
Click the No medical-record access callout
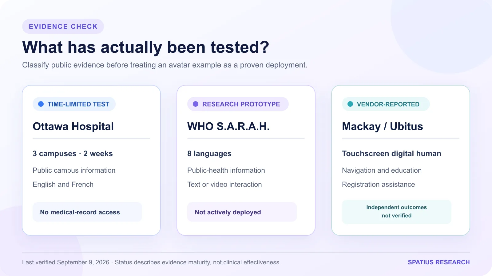pos(87,212)
